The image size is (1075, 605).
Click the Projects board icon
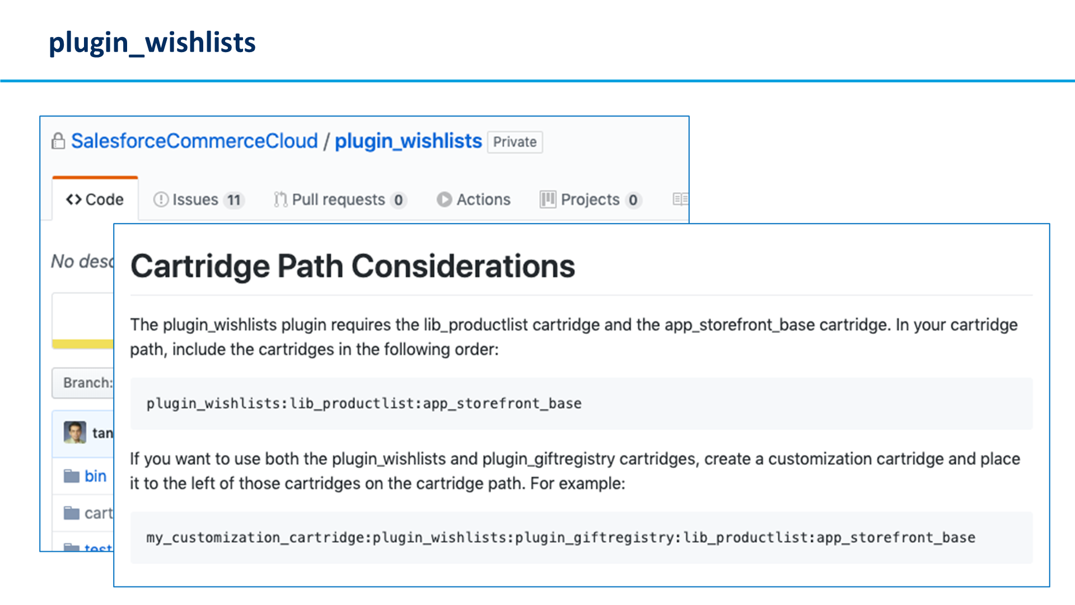(x=548, y=199)
